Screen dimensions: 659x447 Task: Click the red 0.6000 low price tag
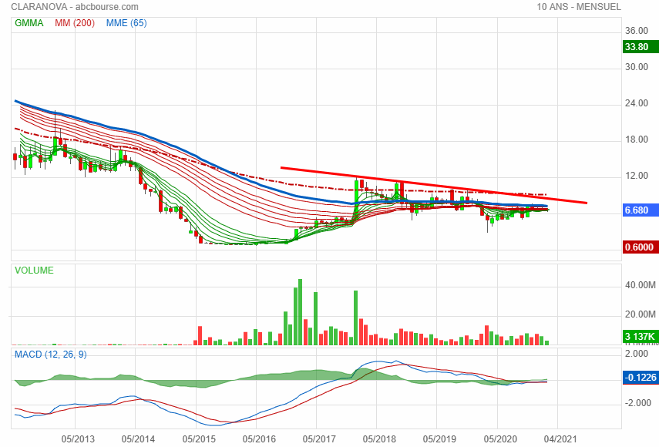641,247
